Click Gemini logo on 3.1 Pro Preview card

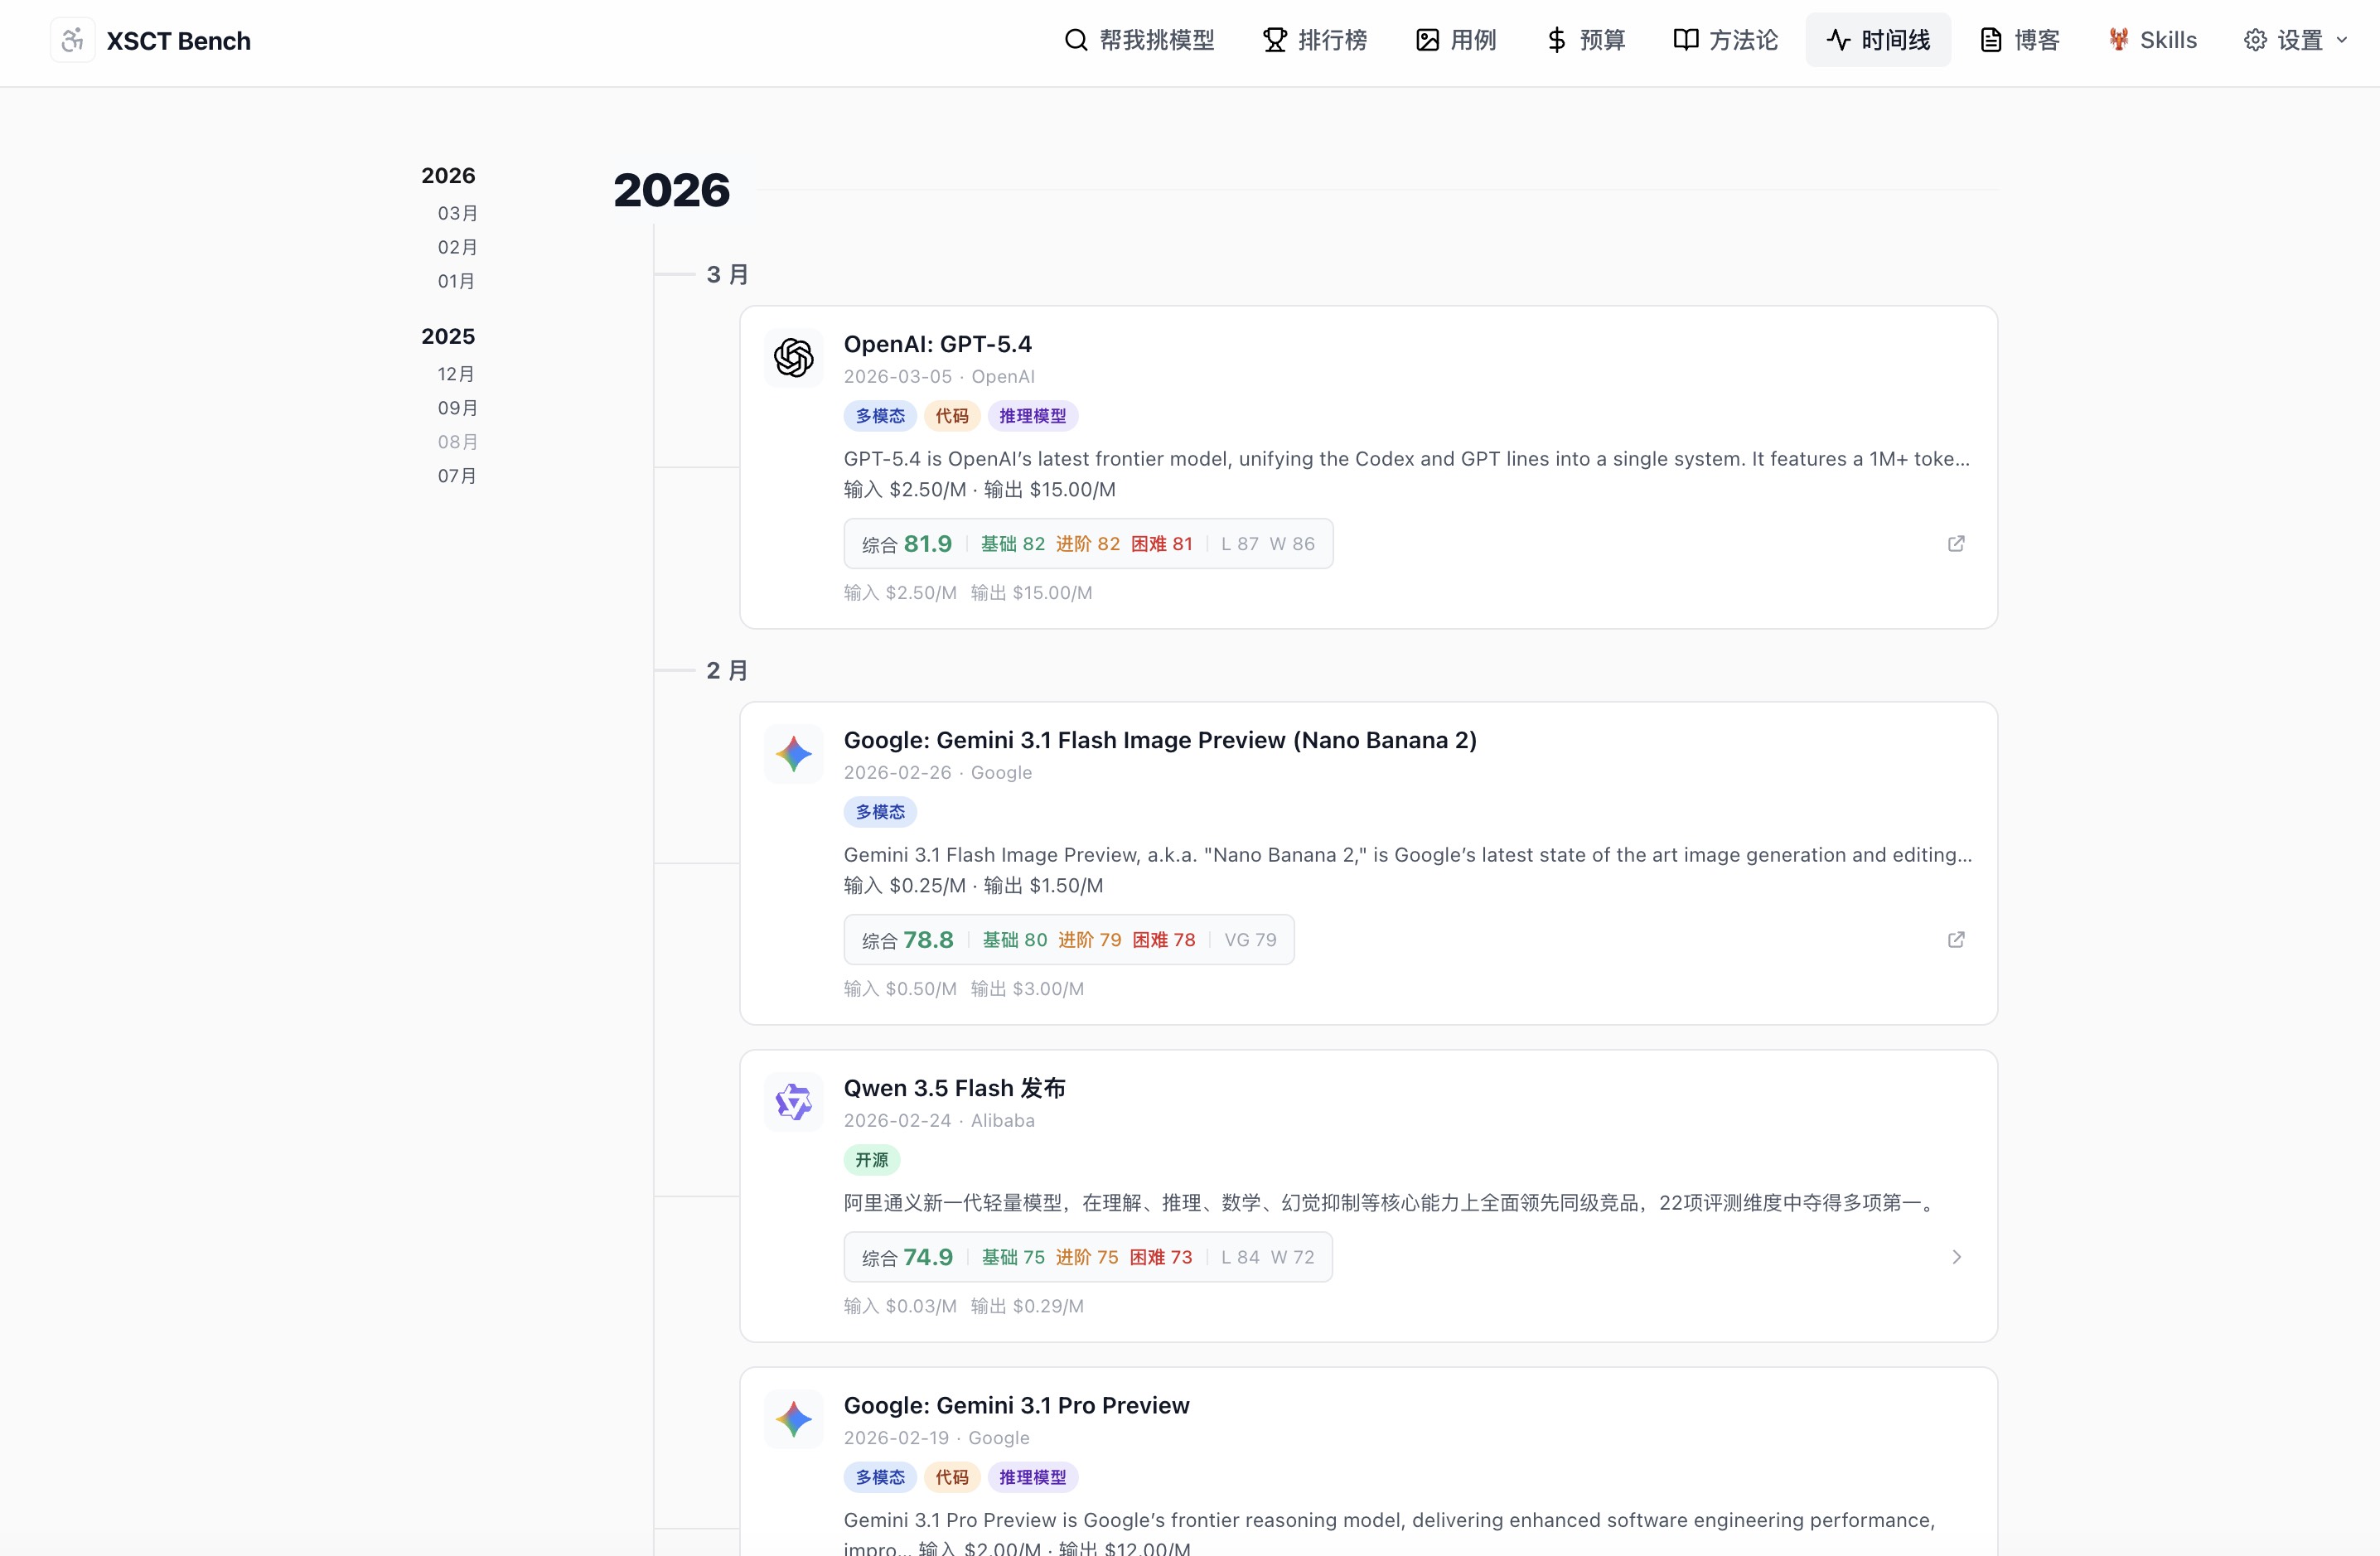(x=794, y=1419)
